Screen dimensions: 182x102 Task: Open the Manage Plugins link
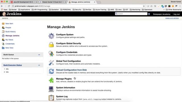tap(64, 79)
